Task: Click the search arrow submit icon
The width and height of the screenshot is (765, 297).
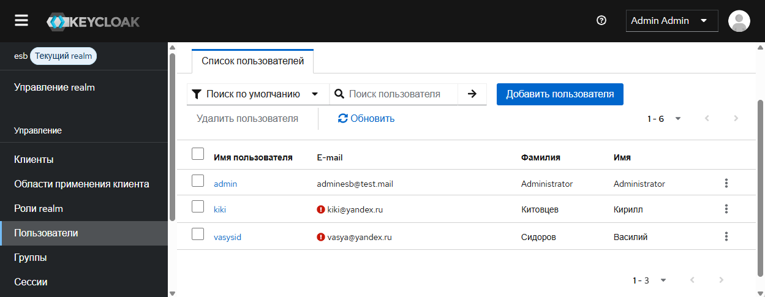Action: 472,94
